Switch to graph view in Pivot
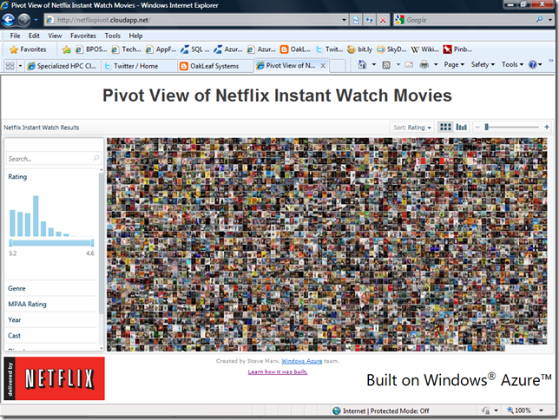559x420 pixels. [461, 127]
